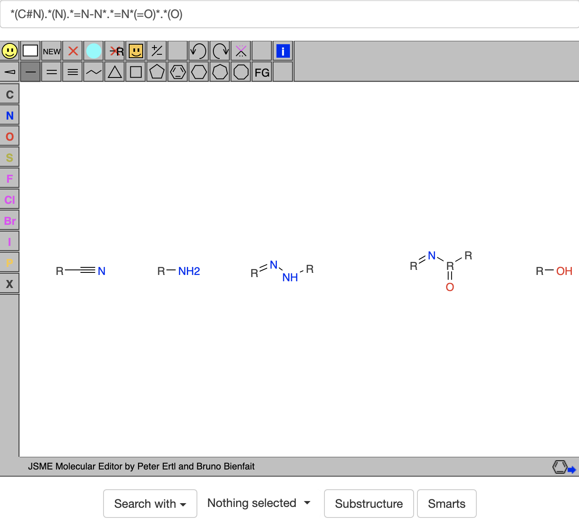Screen dimensions: 579x528
Task: Click the Substructure button
Action: pos(369,504)
